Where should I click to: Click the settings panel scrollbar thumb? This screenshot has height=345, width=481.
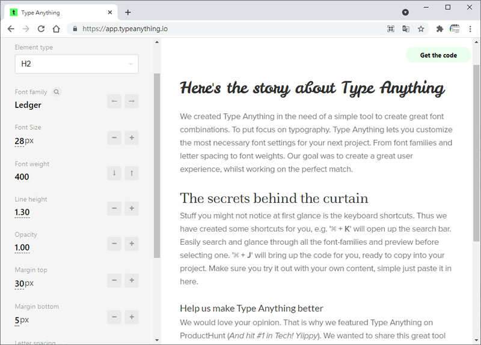[157, 166]
